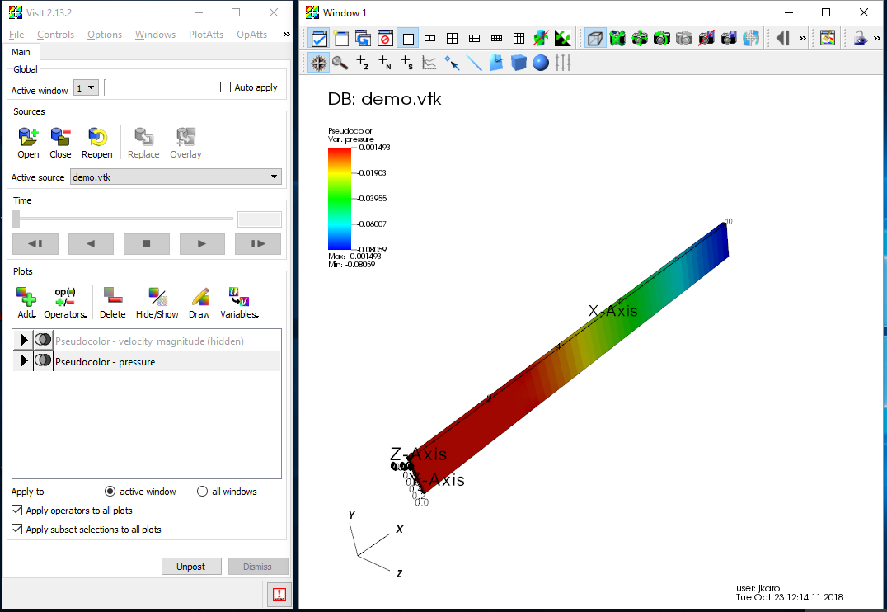Select the Line tool in toolbar
The height and width of the screenshot is (612, 887).
pyautogui.click(x=473, y=63)
